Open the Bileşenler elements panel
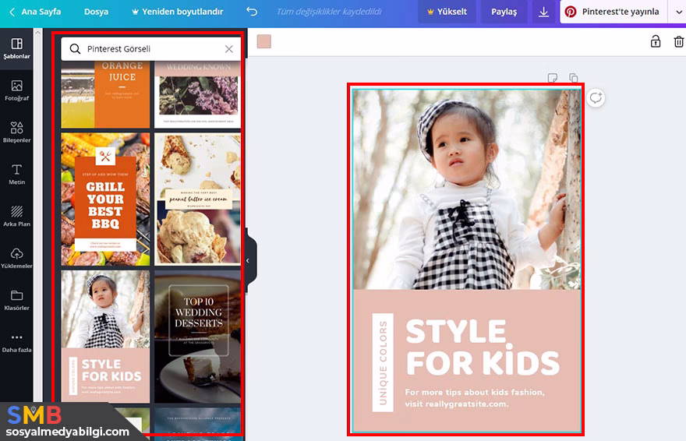The height and width of the screenshot is (441, 686). (16, 132)
